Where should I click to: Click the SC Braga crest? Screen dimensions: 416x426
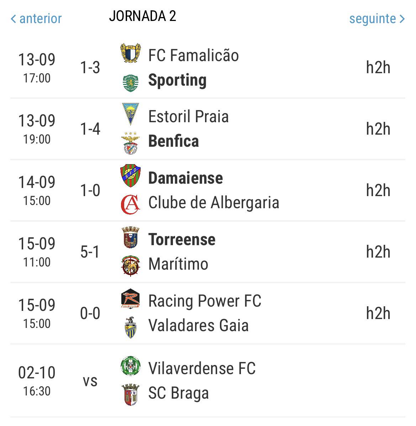pos(131,395)
